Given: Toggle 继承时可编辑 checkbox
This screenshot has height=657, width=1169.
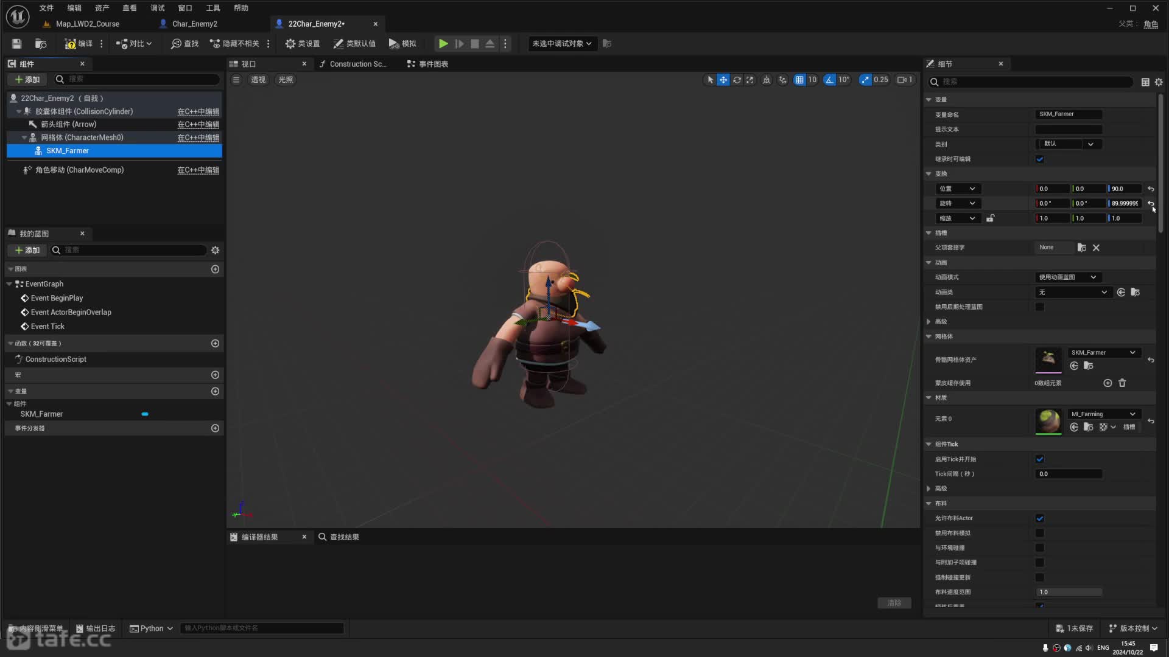Looking at the screenshot, I should click(x=1040, y=159).
